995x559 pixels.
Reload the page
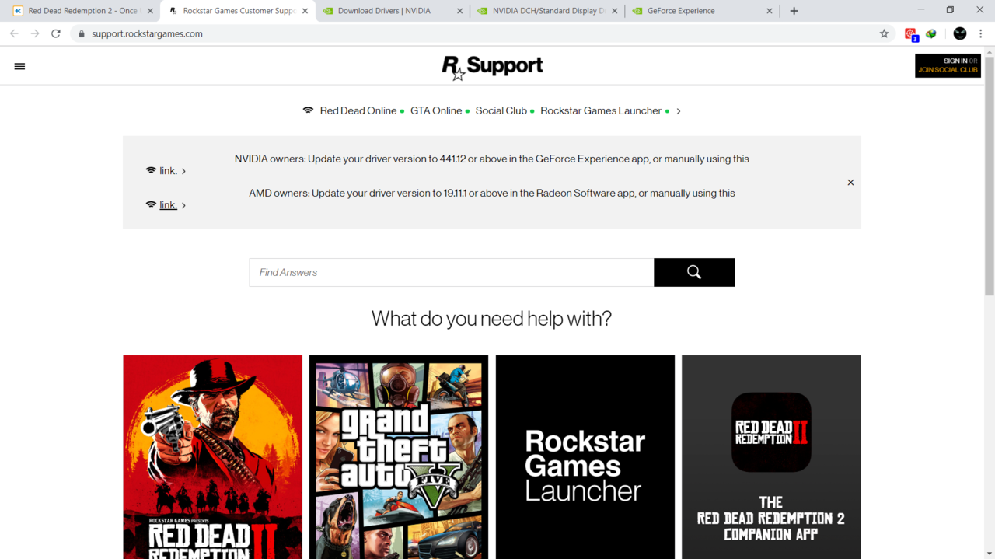click(x=56, y=33)
